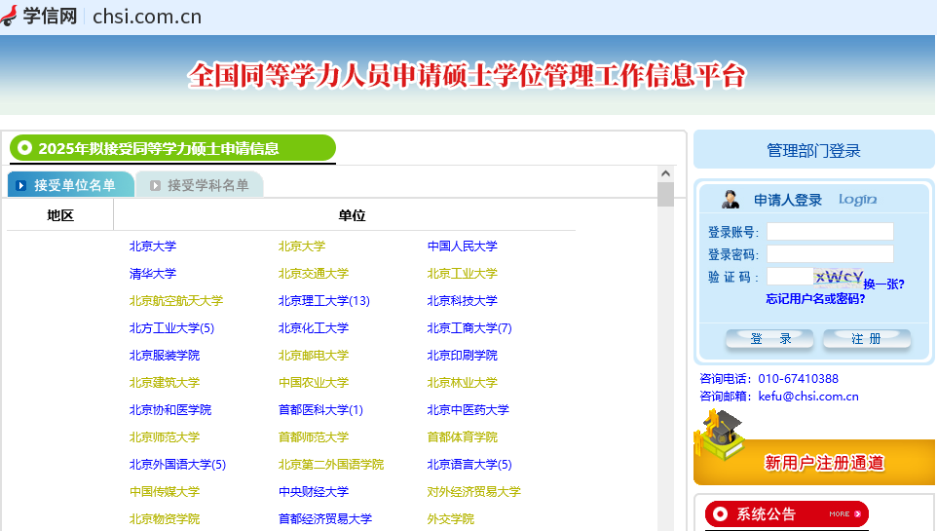Open 北京工业大学 link
This screenshot has height=531, width=937.
tap(462, 273)
